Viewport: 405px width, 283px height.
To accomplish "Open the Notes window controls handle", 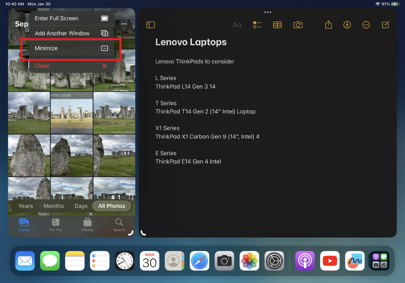I will click(268, 12).
